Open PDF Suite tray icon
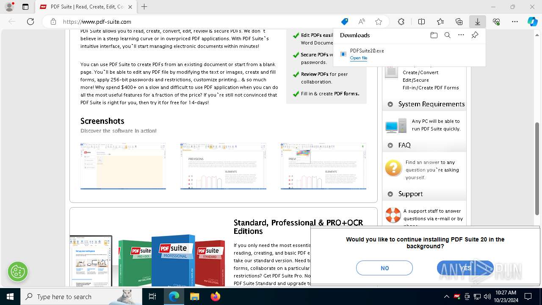The height and width of the screenshot is (305, 542). pos(457,297)
